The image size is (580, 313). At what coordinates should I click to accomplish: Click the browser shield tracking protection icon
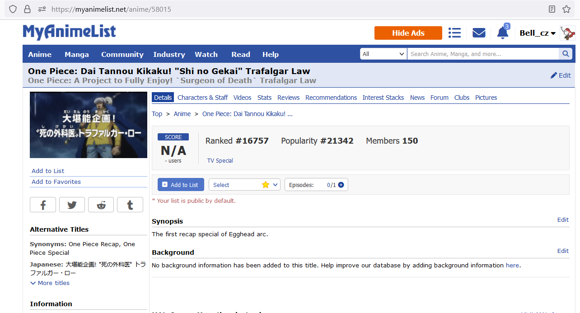pos(13,9)
